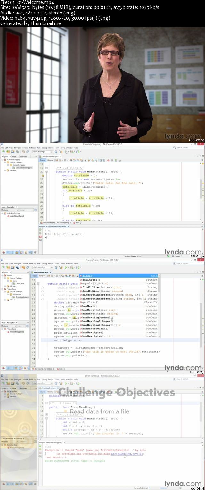
Task: Expand folded lines at line 6 in ErrorHandling
Action: [46, 403]
